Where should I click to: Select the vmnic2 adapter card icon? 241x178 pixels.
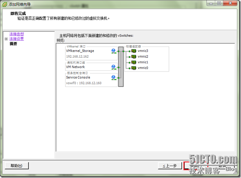click(134, 57)
